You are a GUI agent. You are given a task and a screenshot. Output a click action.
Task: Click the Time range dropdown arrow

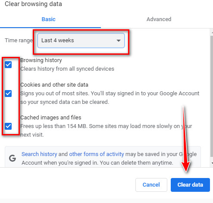[x=119, y=41]
